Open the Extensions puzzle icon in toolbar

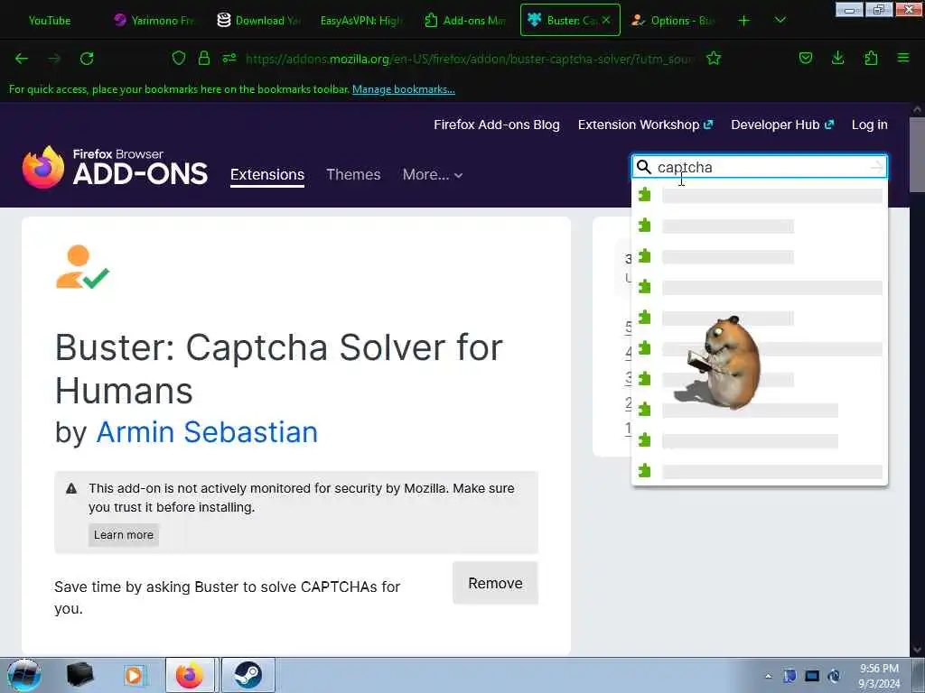pos(871,58)
